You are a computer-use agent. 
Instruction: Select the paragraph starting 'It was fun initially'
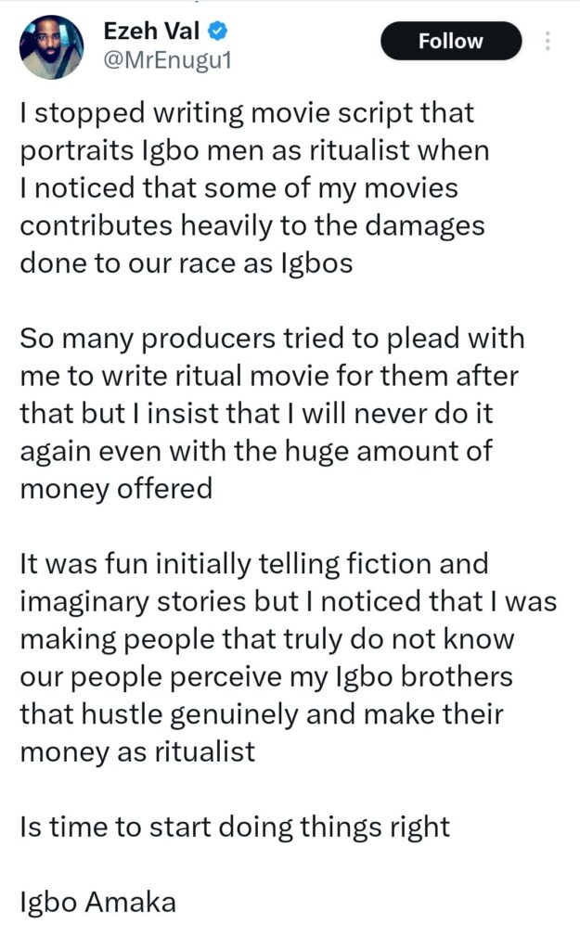pyautogui.click(x=269, y=638)
